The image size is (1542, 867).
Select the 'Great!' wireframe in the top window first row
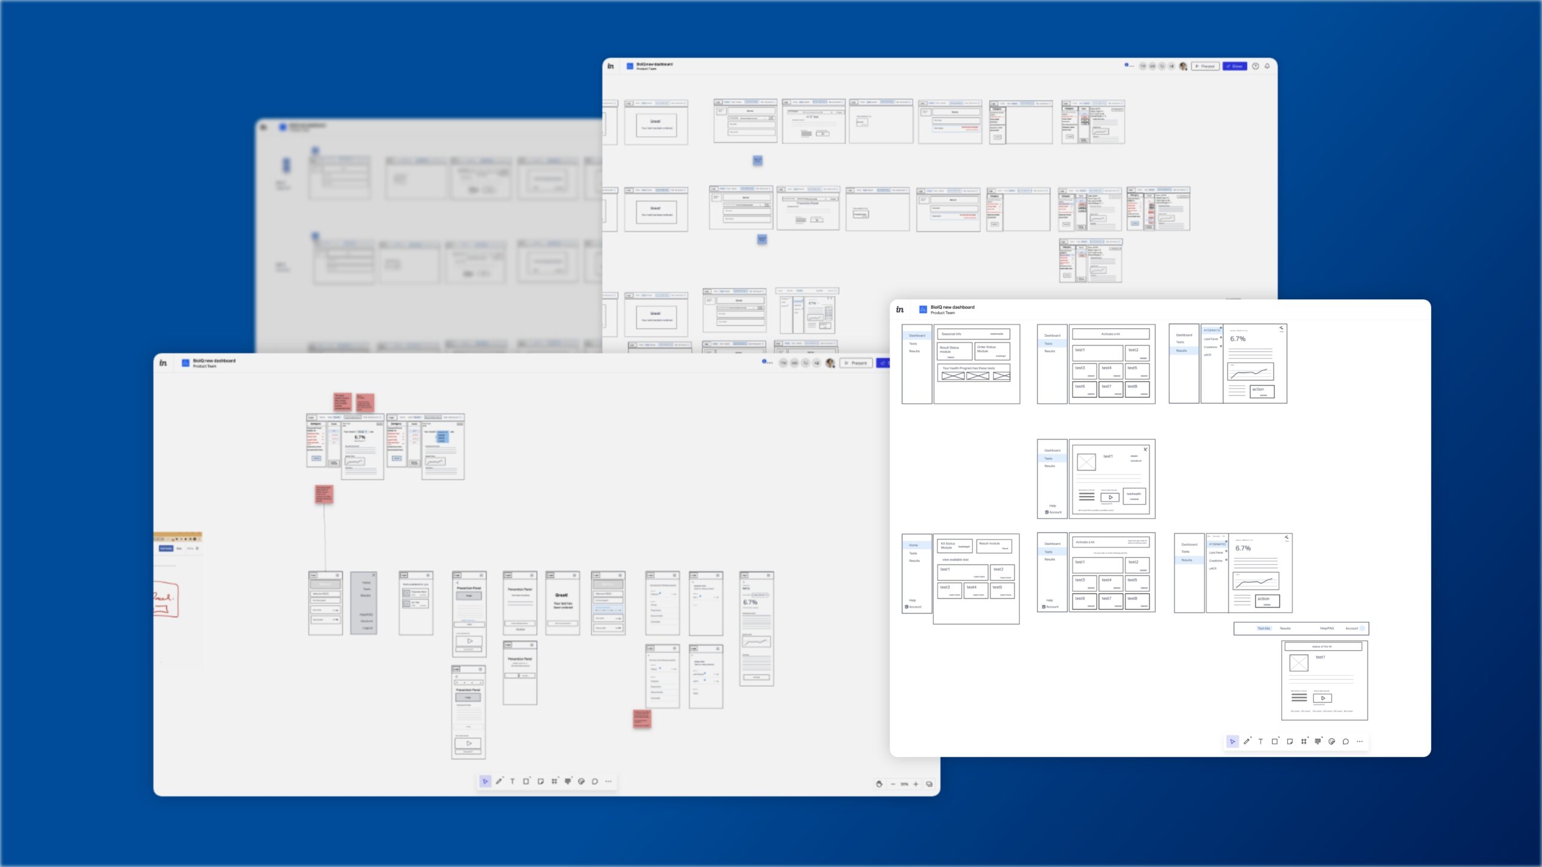click(x=656, y=122)
